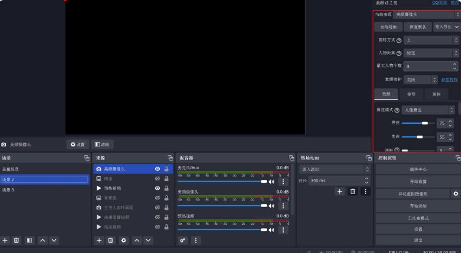Click the source properties gear icon
Screen dimensions: 461x253
tap(124, 240)
